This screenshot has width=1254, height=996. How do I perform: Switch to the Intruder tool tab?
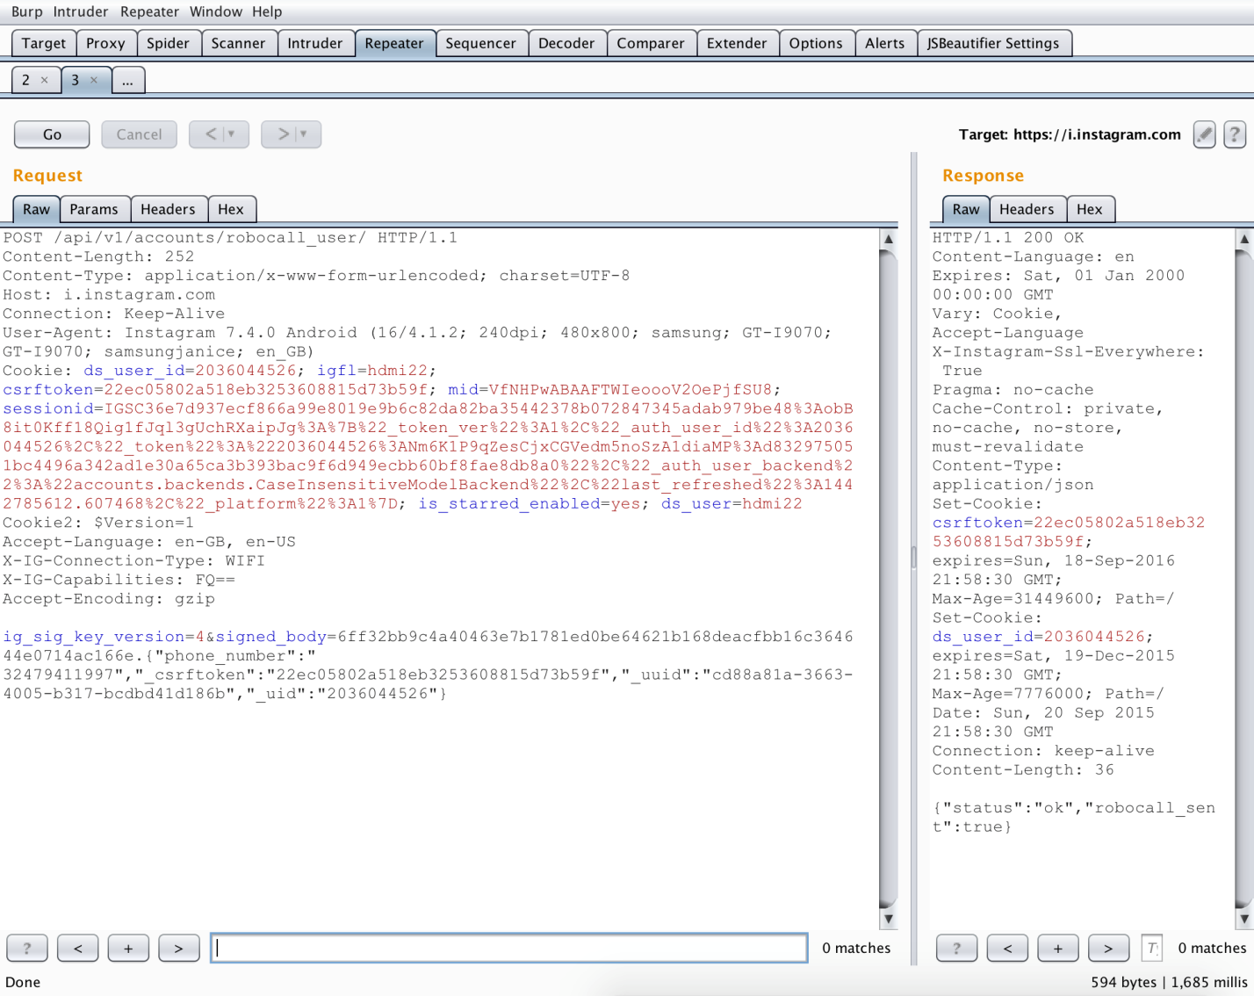point(314,43)
